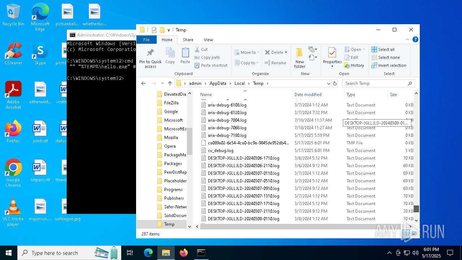Select file aria-debug-6108.log
The height and width of the screenshot is (260, 462).
227,105
